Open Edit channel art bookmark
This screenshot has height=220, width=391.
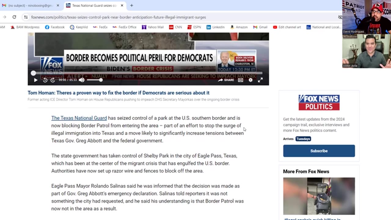coord(287,27)
